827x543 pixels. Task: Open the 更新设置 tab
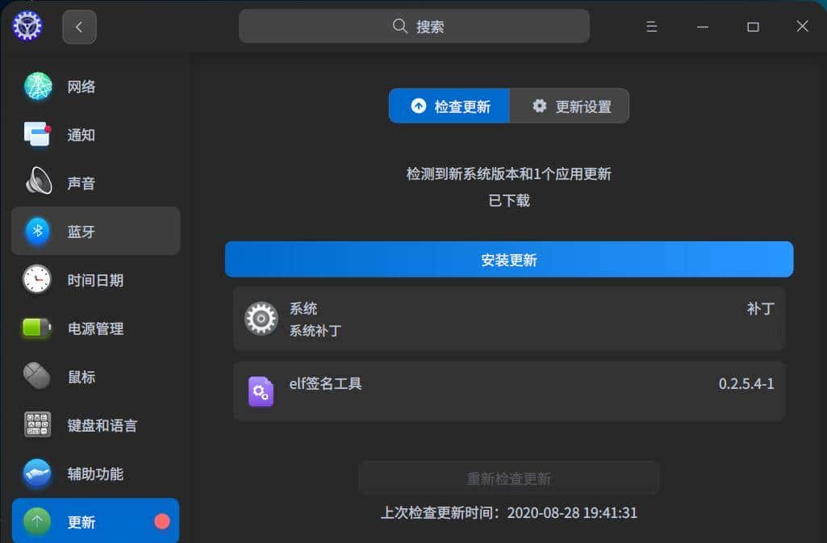pyautogui.click(x=570, y=106)
